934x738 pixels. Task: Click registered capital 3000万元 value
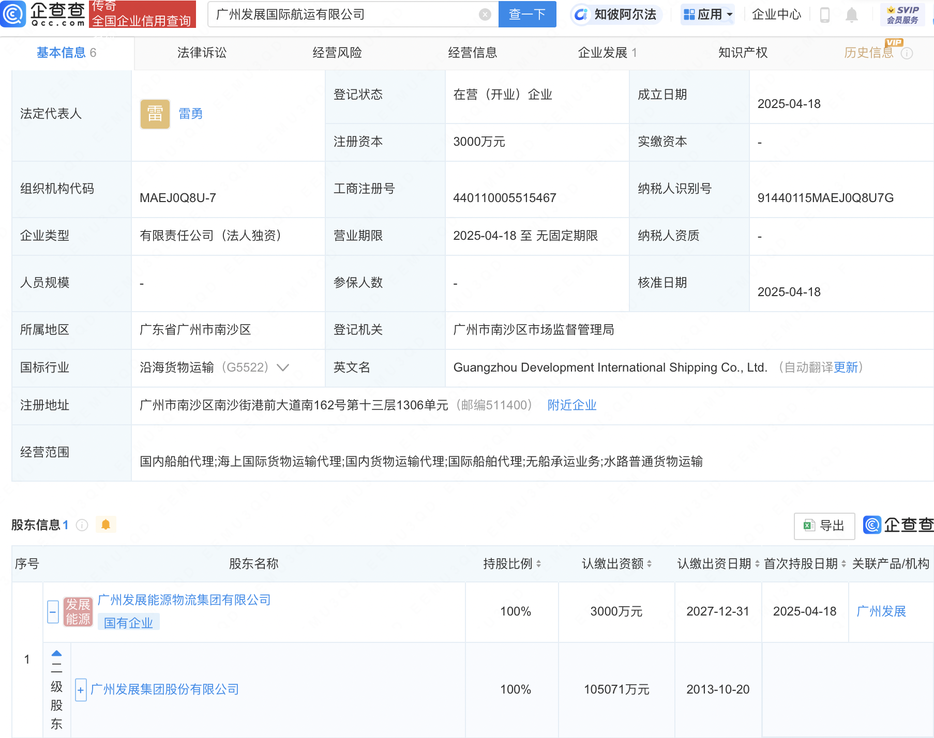479,142
